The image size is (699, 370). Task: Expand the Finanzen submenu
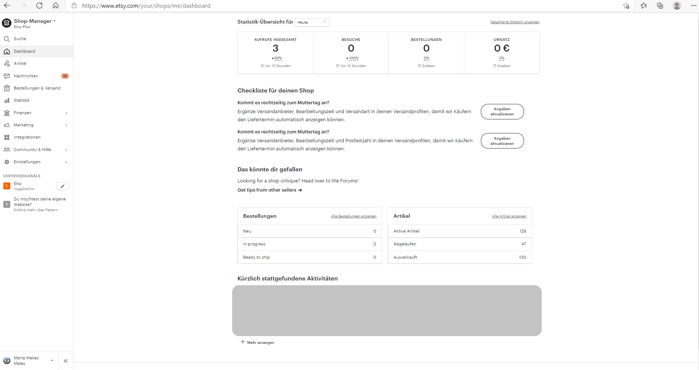click(x=66, y=113)
